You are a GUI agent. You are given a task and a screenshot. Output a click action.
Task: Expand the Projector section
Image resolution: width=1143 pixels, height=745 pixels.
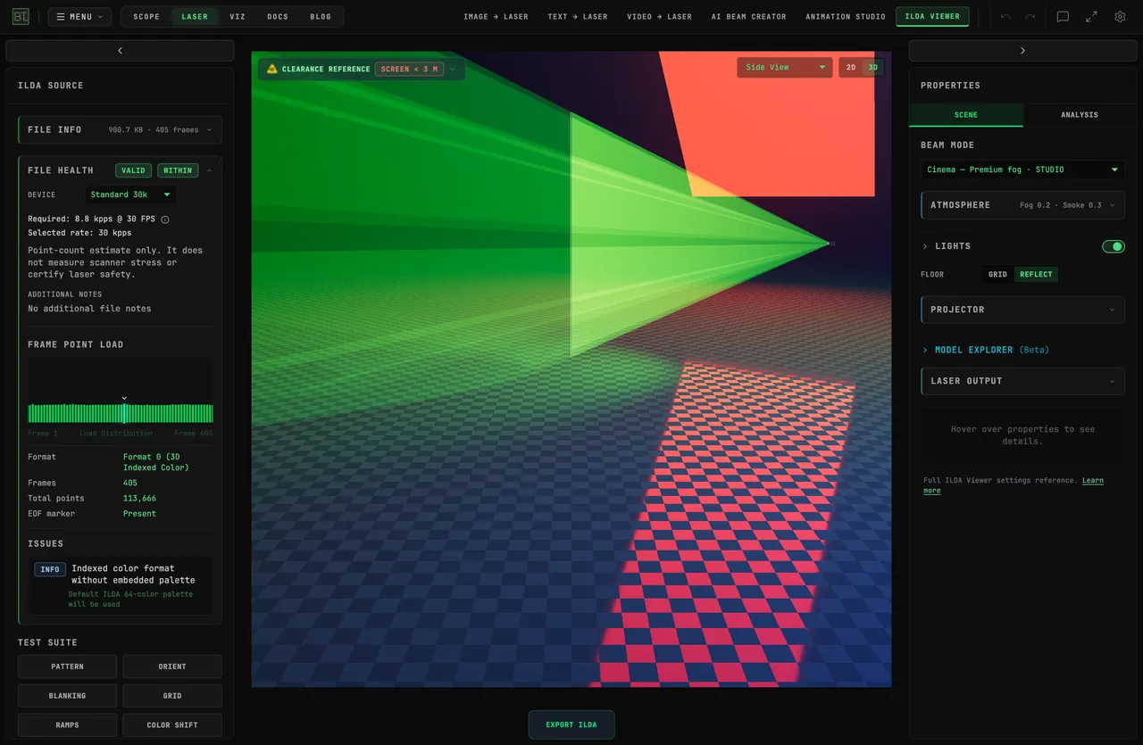(x=1022, y=310)
